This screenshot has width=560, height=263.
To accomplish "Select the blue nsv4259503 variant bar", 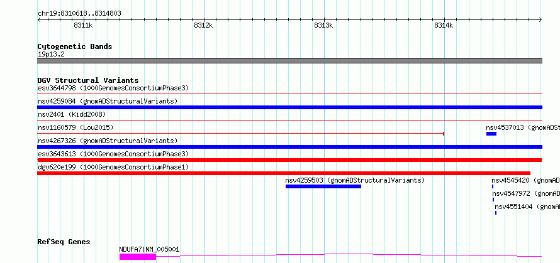I will click(x=323, y=186).
